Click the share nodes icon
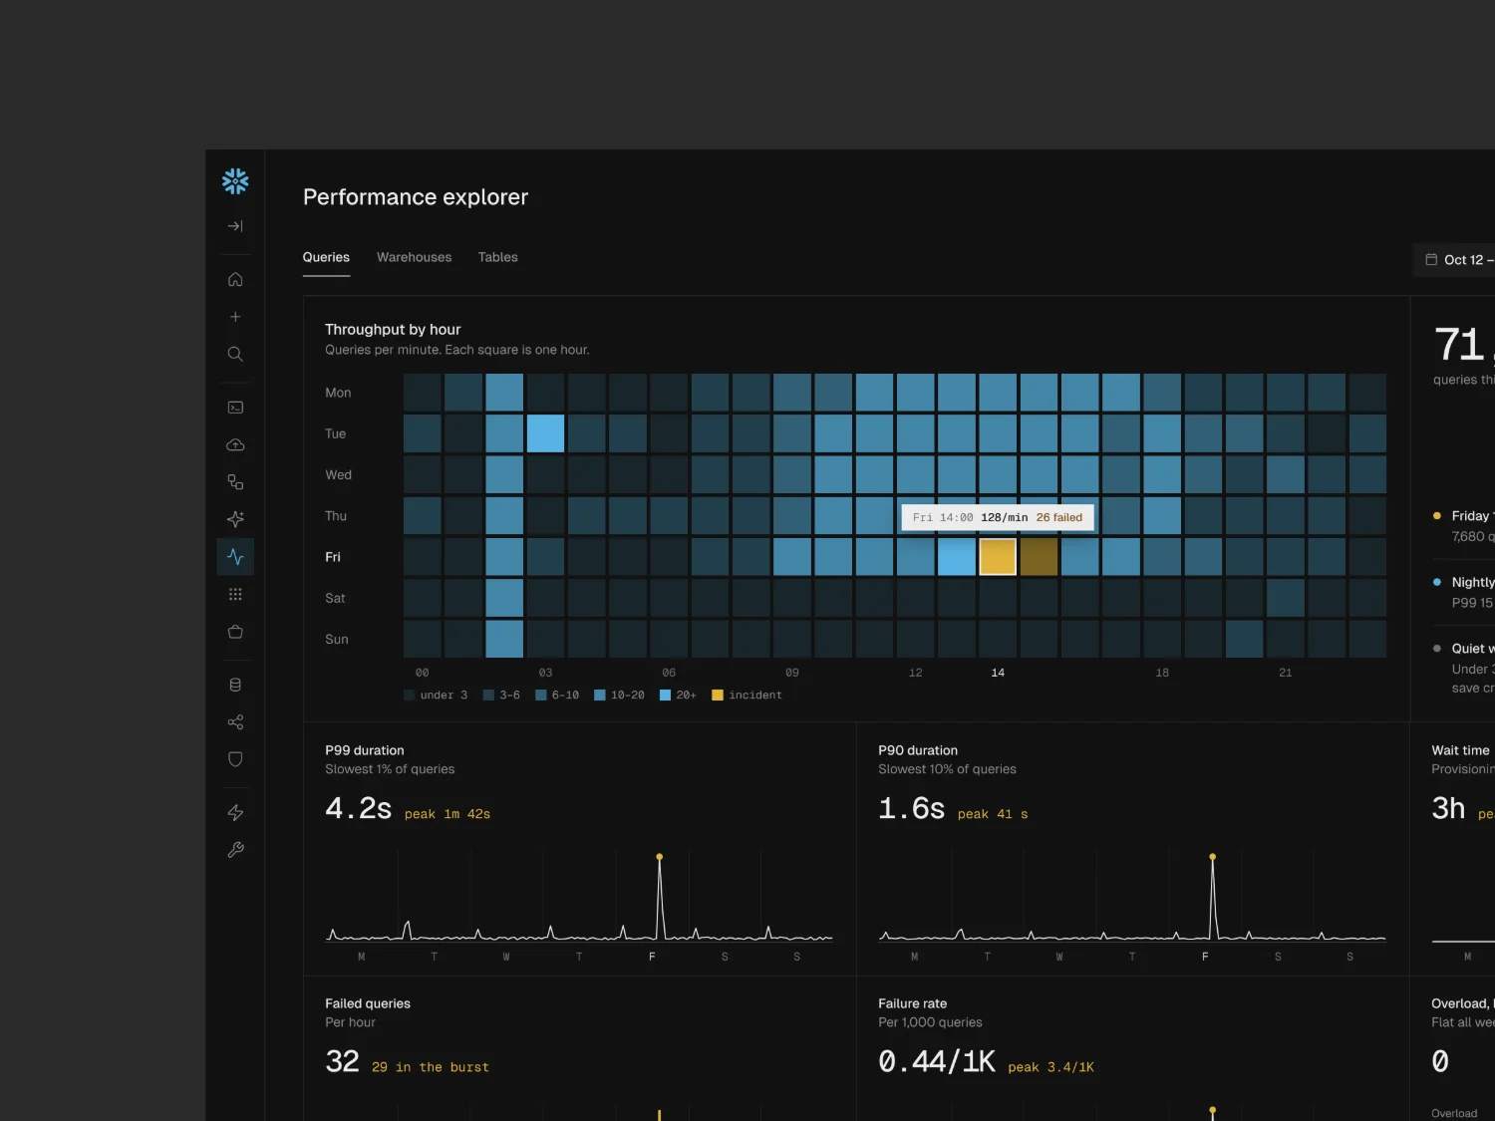 click(235, 722)
